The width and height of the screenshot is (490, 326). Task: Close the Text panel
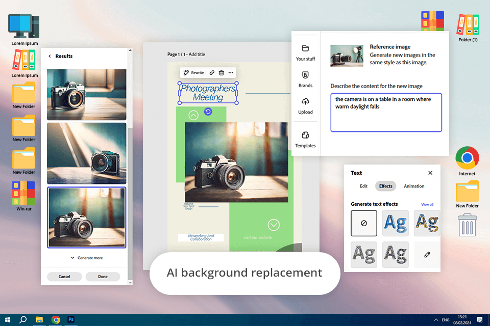pyautogui.click(x=430, y=173)
